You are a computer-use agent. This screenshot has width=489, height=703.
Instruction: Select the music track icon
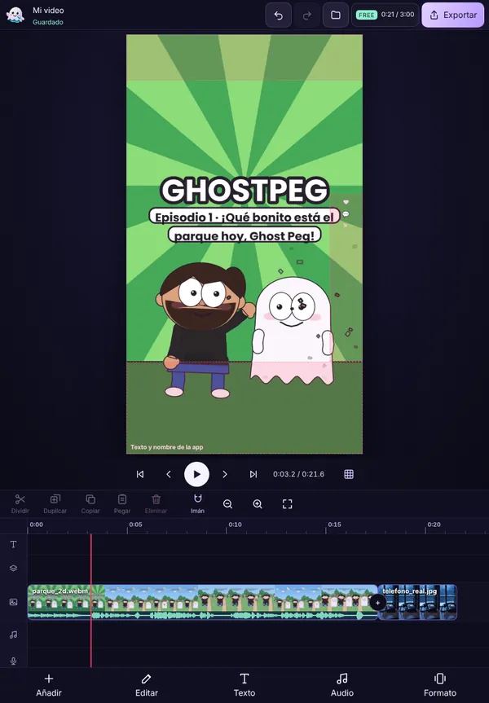tap(14, 635)
